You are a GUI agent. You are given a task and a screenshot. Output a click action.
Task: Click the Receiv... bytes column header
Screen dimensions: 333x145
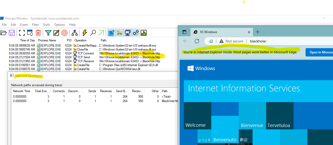click(x=137, y=91)
